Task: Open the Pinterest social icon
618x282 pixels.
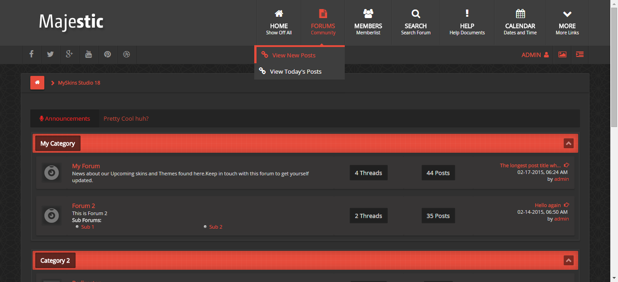Action: [108, 54]
